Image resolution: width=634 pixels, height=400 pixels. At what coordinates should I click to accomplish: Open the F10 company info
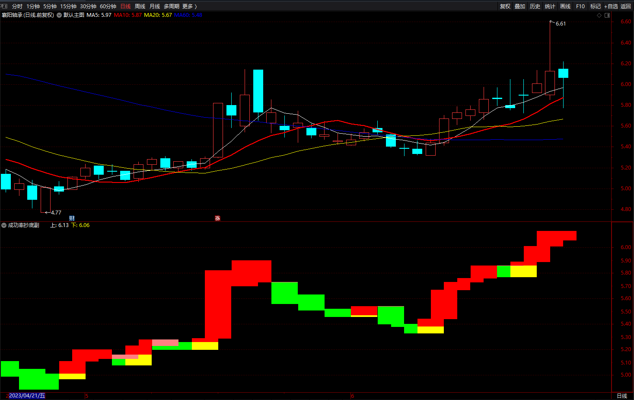click(580, 6)
